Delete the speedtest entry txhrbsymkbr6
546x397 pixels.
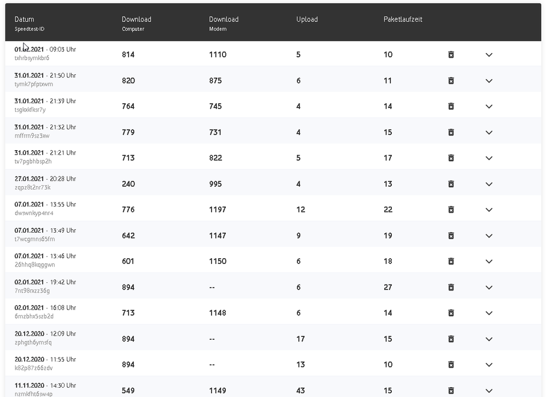tap(451, 55)
